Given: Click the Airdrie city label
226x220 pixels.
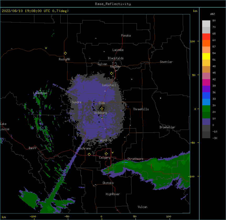Looking at the screenshot, I should click(x=106, y=140).
